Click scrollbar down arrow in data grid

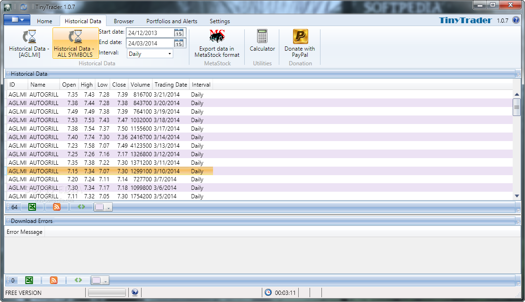click(x=516, y=196)
